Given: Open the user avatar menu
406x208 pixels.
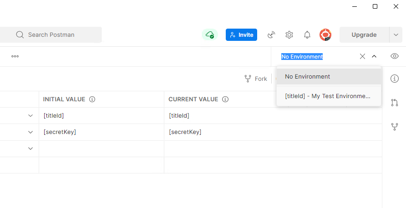Looking at the screenshot, I should point(325,35).
